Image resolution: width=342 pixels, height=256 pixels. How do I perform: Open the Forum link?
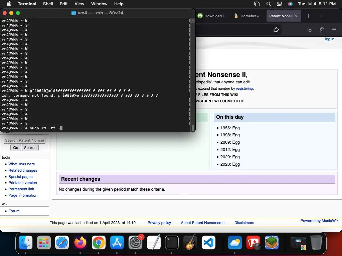(14, 211)
